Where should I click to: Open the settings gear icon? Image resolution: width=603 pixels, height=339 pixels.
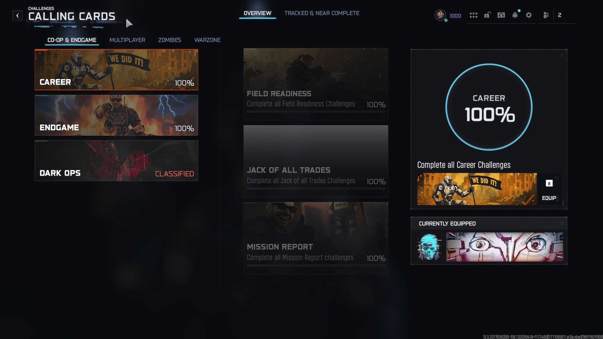click(529, 15)
